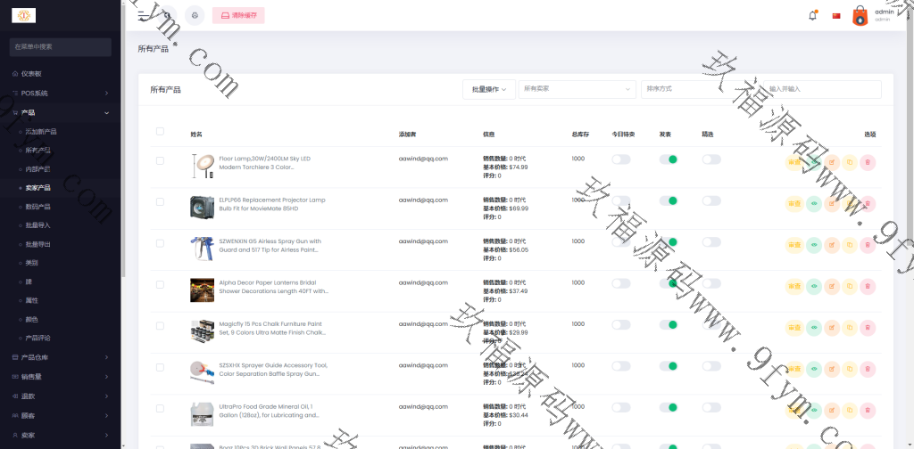914x449 pixels.
Task: Click the admin user avatar icon
Action: (860, 15)
